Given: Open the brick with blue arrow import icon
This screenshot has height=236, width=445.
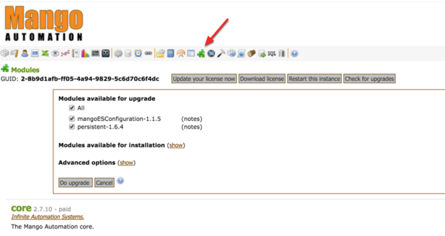Looking at the screenshot, I should point(232,53).
